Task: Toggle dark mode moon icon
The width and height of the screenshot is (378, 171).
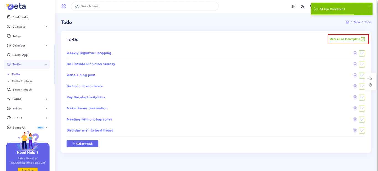Action: [302, 7]
